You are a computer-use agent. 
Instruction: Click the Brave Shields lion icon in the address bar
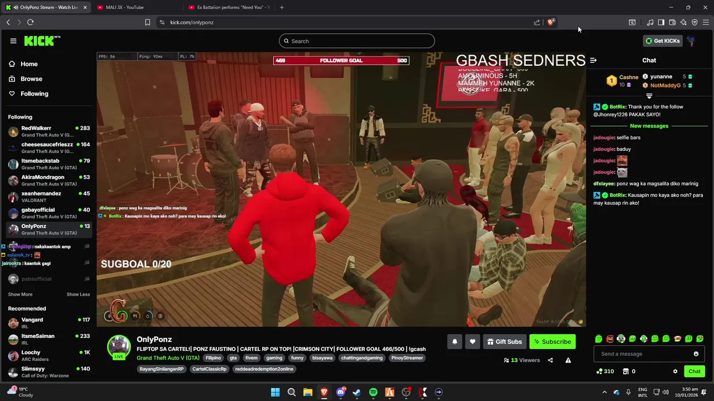coord(551,22)
